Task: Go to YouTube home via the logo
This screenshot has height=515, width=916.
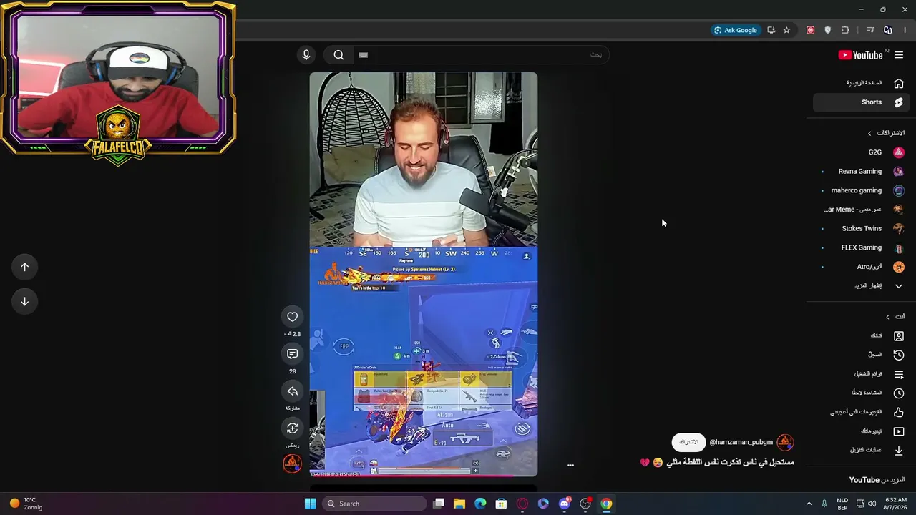Action: click(x=860, y=55)
